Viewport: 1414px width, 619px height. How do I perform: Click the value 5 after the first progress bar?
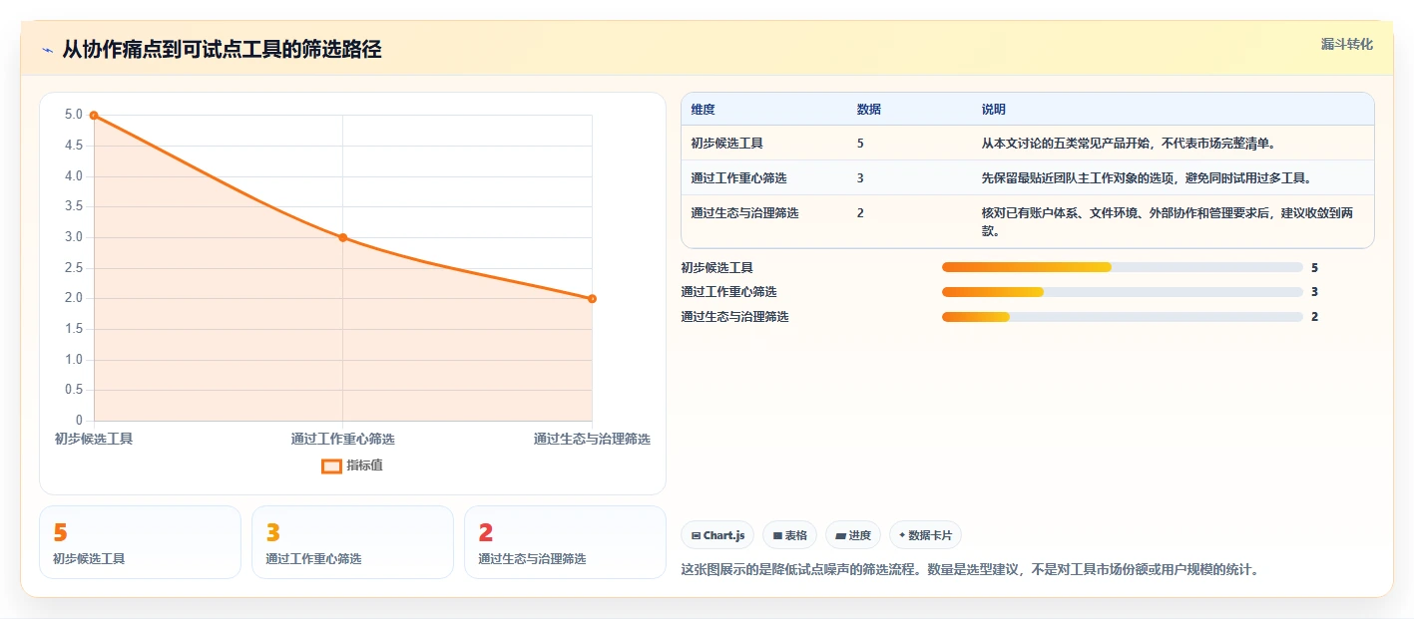(x=1314, y=267)
